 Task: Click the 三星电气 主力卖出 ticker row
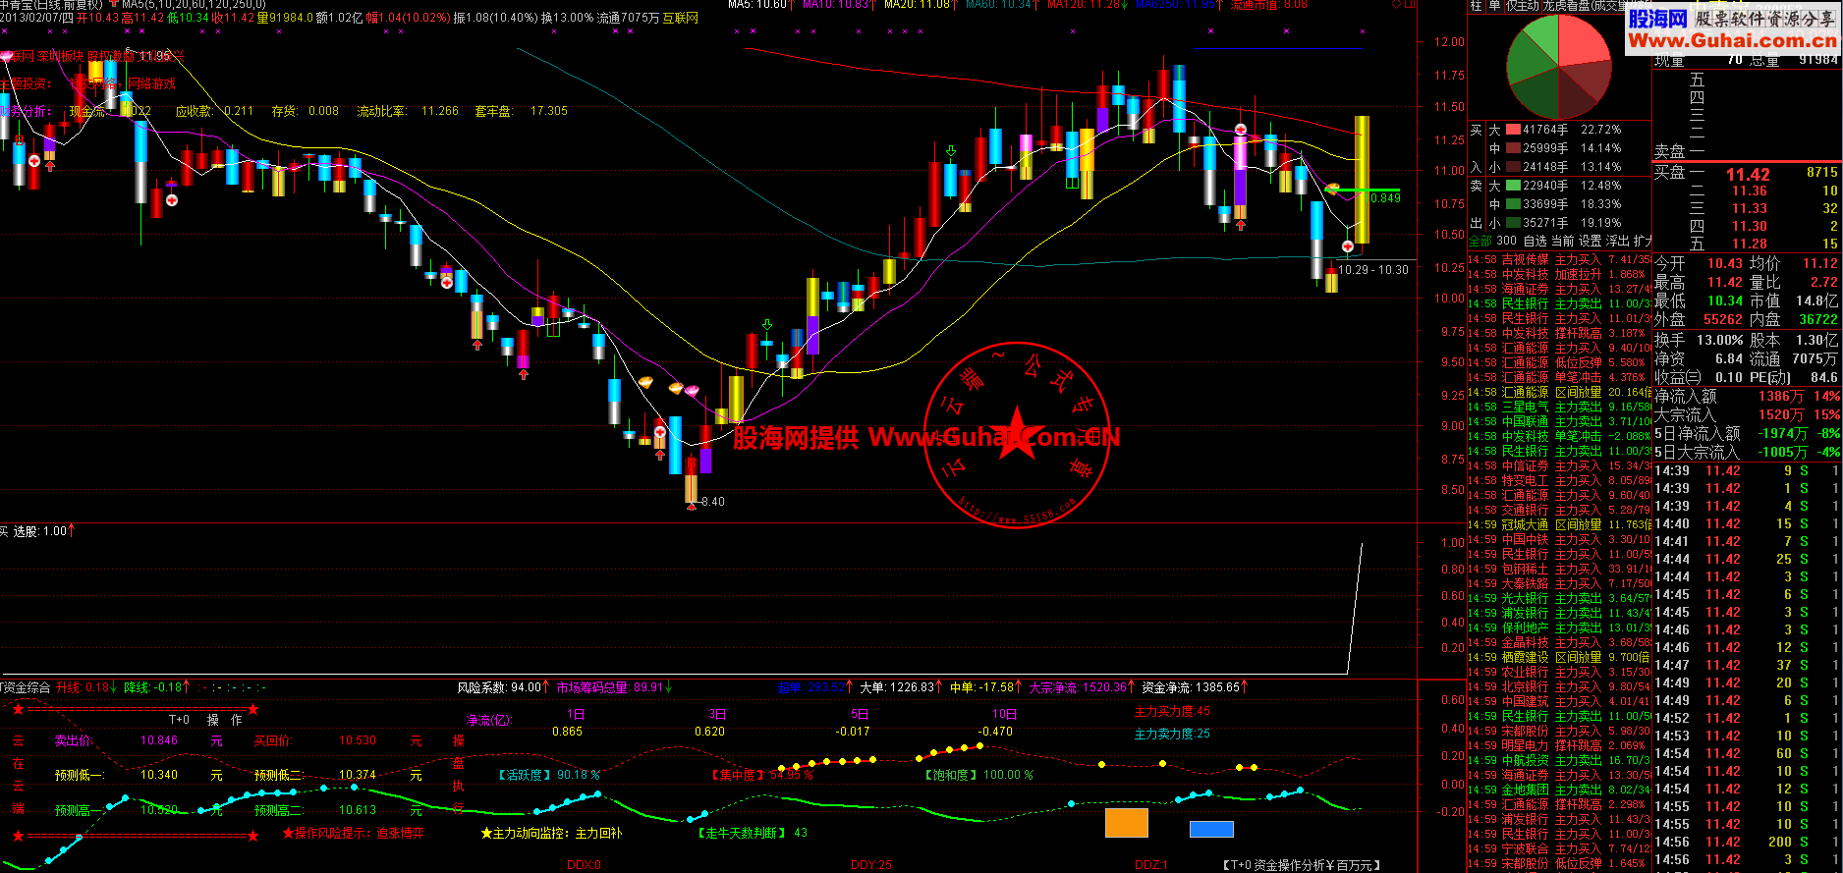click(x=1560, y=407)
